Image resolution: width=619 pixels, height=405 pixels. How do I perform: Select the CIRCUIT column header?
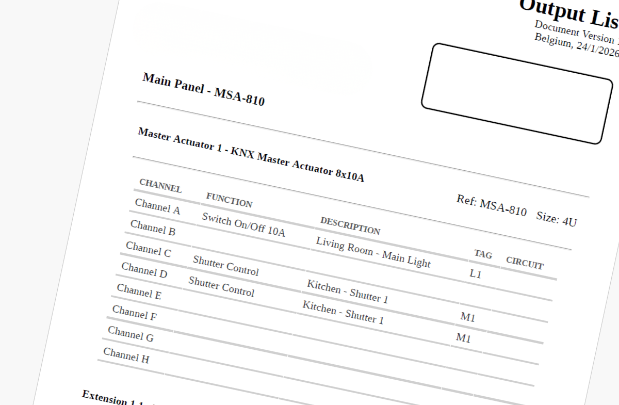pos(525,263)
